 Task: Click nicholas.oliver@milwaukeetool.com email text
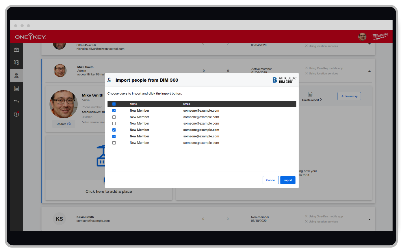point(100,49)
